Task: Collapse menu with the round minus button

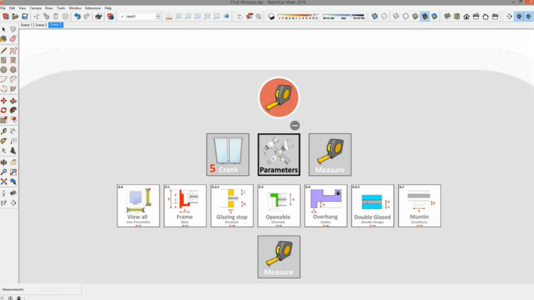Action: [x=295, y=126]
